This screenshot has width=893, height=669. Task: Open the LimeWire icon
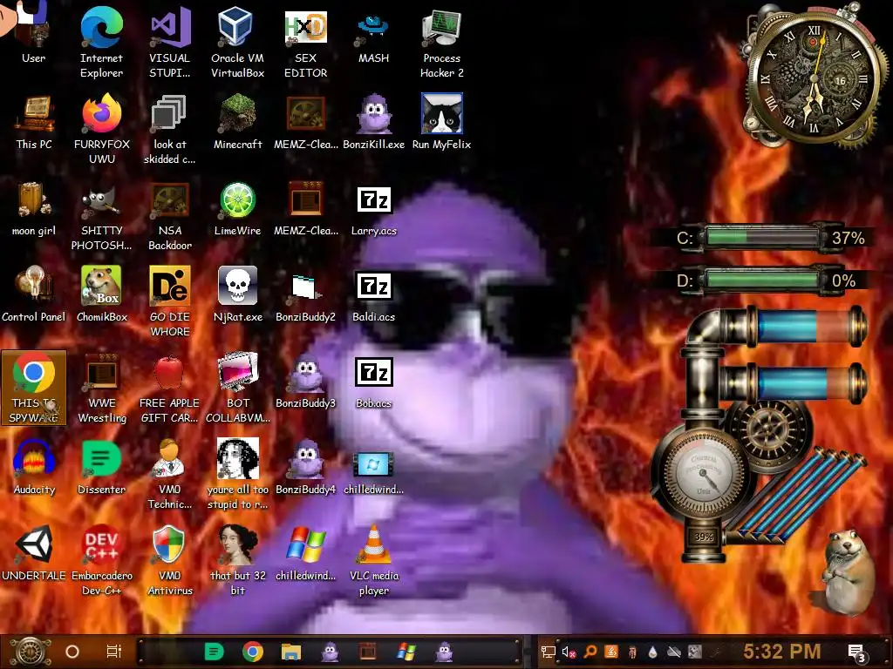(237, 208)
